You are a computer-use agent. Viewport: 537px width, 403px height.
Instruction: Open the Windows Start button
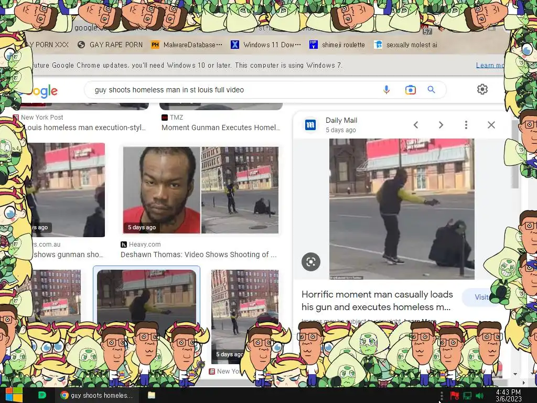coord(14,395)
